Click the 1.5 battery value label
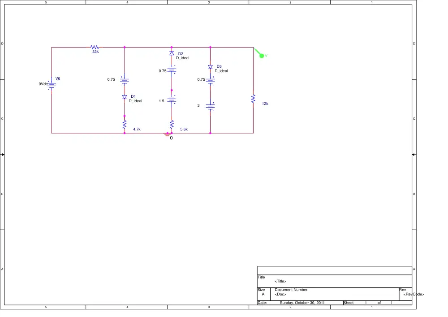 (162, 101)
